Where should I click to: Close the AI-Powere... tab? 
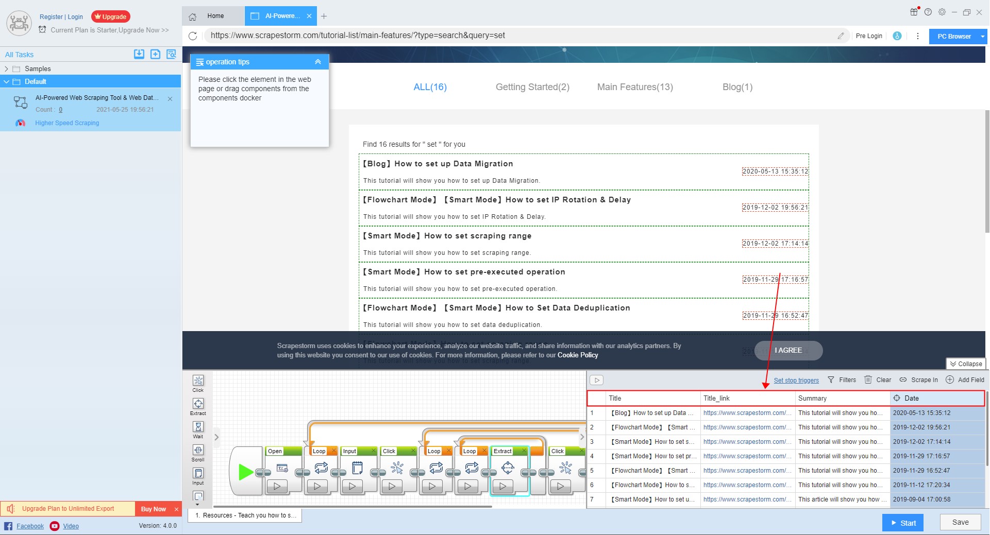[x=309, y=16]
